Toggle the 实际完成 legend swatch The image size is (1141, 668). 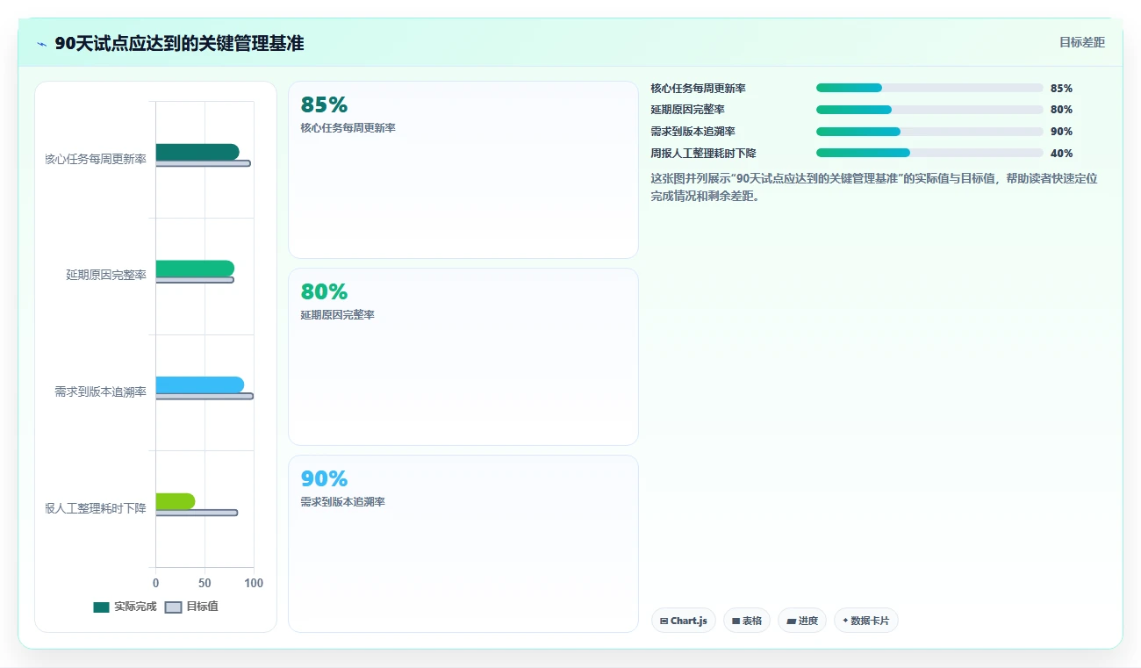(x=102, y=607)
